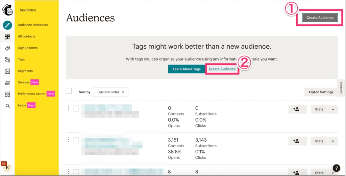Open Surveys in the sidebar

coord(24,82)
